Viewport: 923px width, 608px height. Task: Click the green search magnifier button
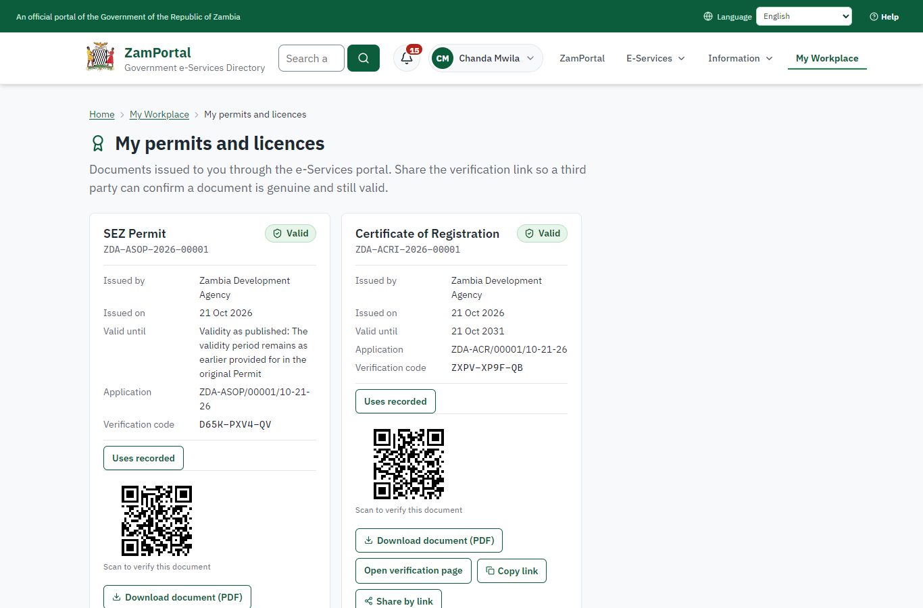tap(364, 58)
